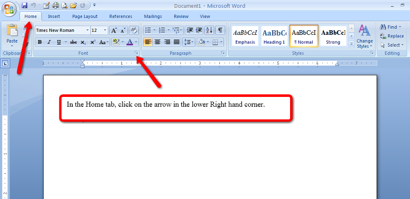This screenshot has width=410, height=199.
Task: Click the Sort A-Z icon
Action: tap(209, 30)
